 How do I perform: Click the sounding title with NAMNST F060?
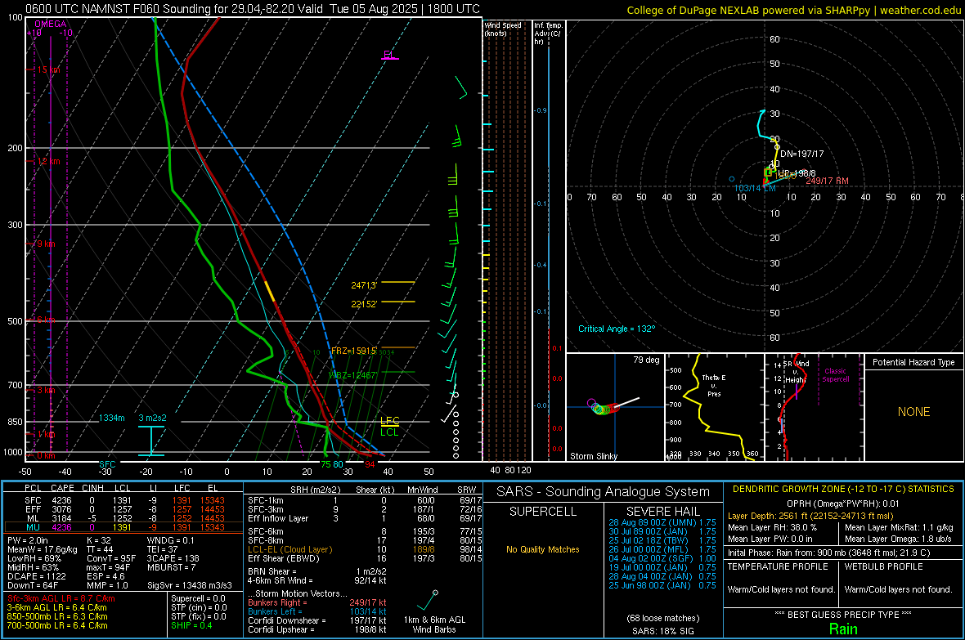click(253, 9)
